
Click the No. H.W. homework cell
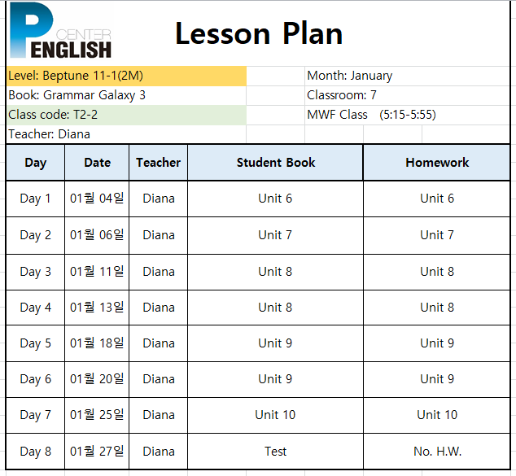(x=437, y=452)
